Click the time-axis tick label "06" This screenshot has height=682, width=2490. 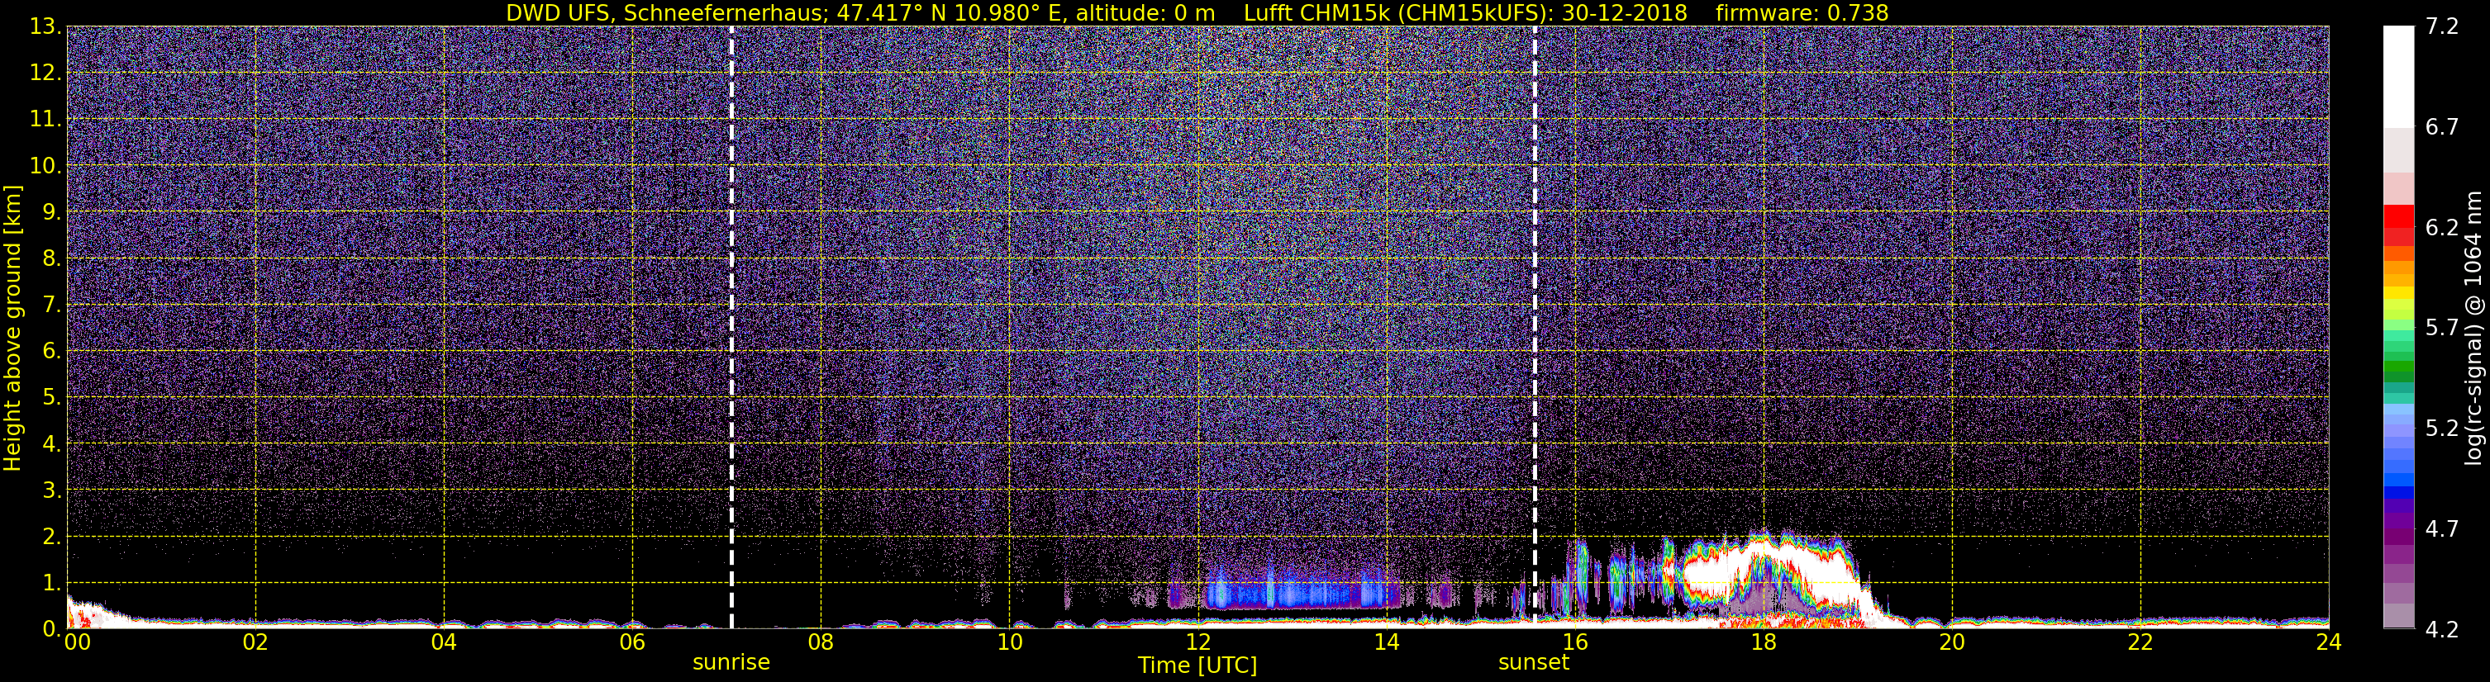point(632,643)
